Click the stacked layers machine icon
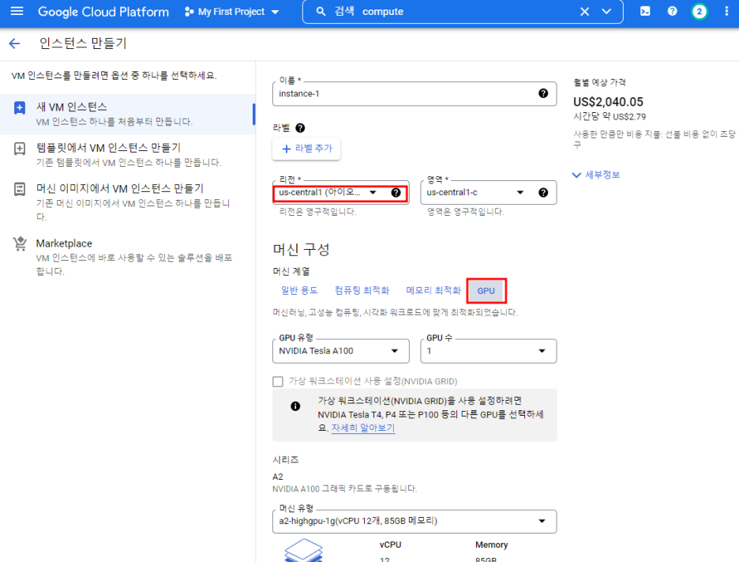739x562 pixels. (303, 550)
